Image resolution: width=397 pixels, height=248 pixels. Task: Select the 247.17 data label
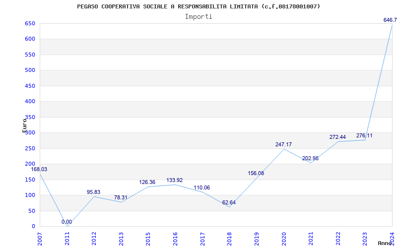click(x=283, y=144)
